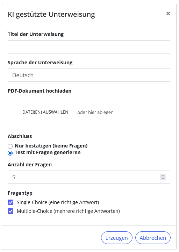Increase question count with the up arrow
Image resolution: width=179 pixels, height=252 pixels.
[x=163, y=176]
